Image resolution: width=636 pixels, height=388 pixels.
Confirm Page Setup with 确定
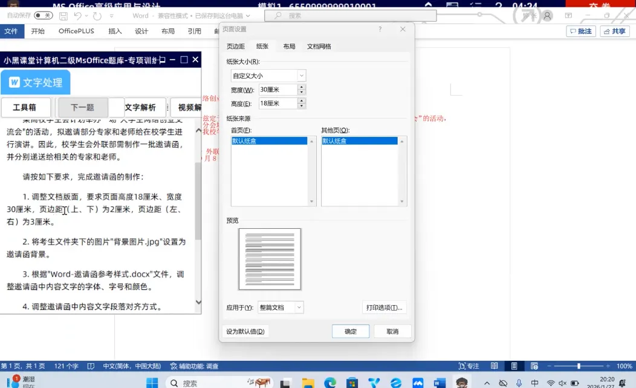351,332
